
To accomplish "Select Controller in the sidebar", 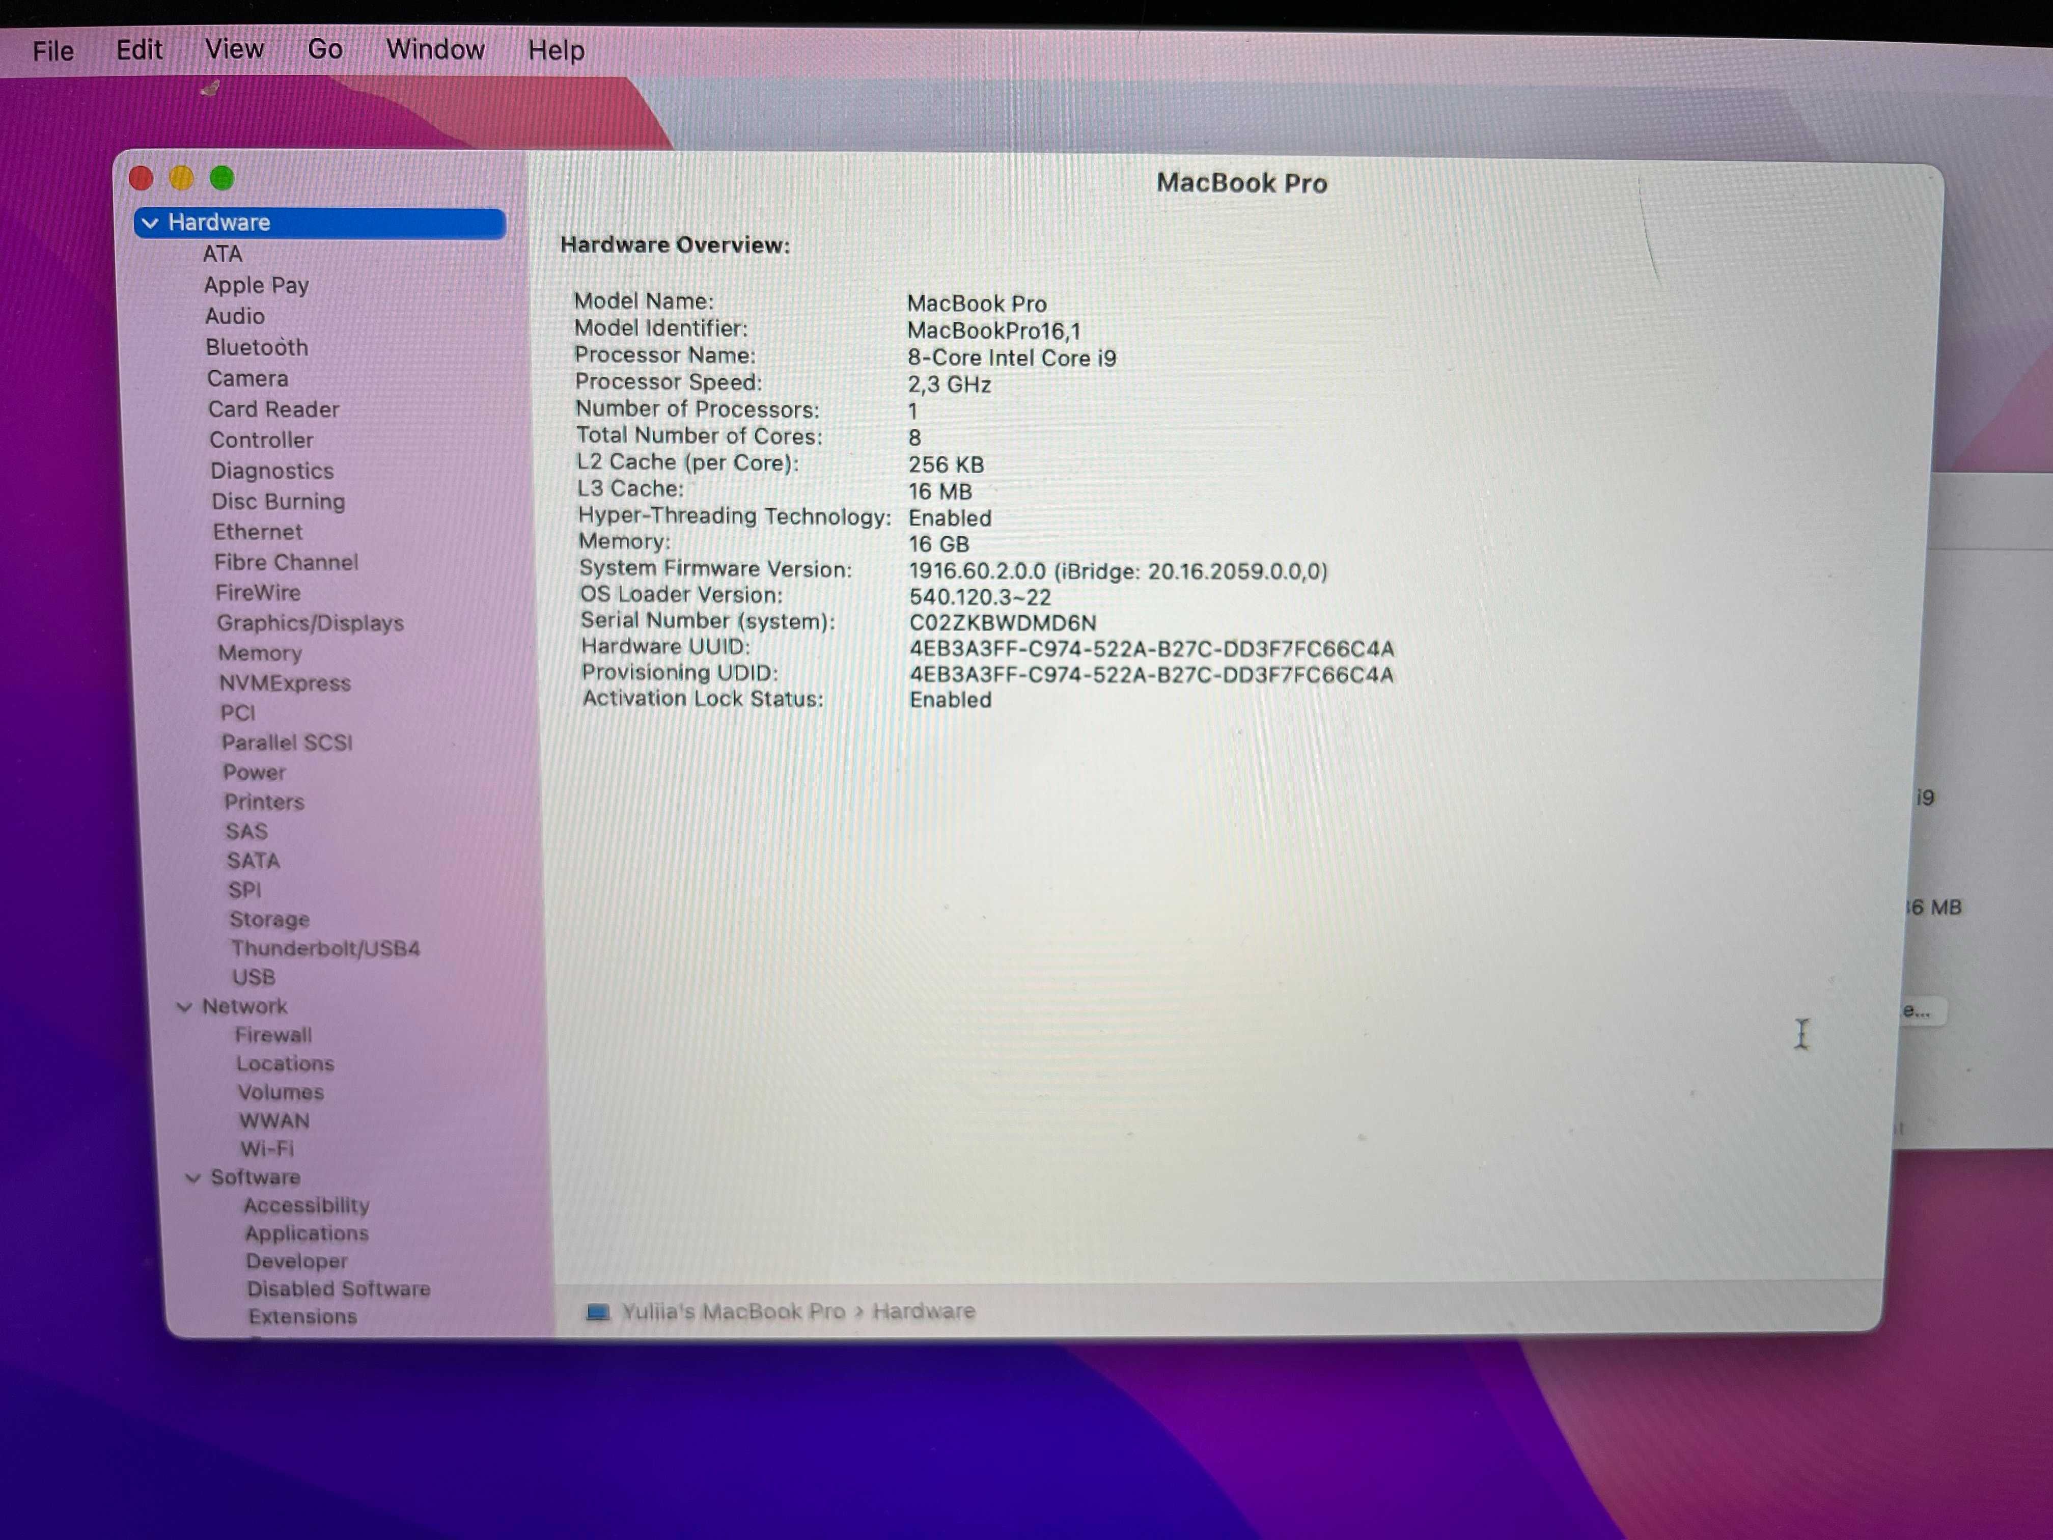I will 261,439.
